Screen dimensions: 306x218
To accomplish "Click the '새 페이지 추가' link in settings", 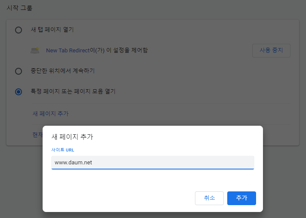I will 50,113.
